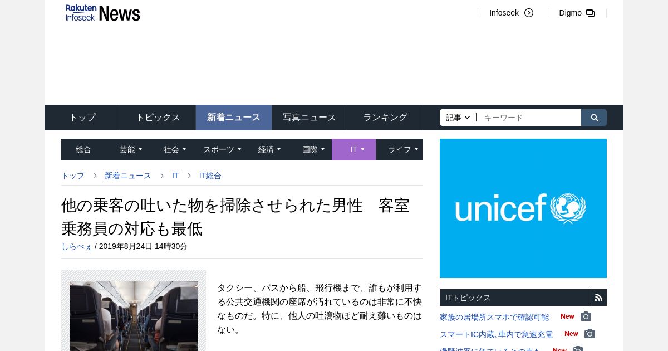Click the ITトピックス section heading

click(x=468, y=298)
